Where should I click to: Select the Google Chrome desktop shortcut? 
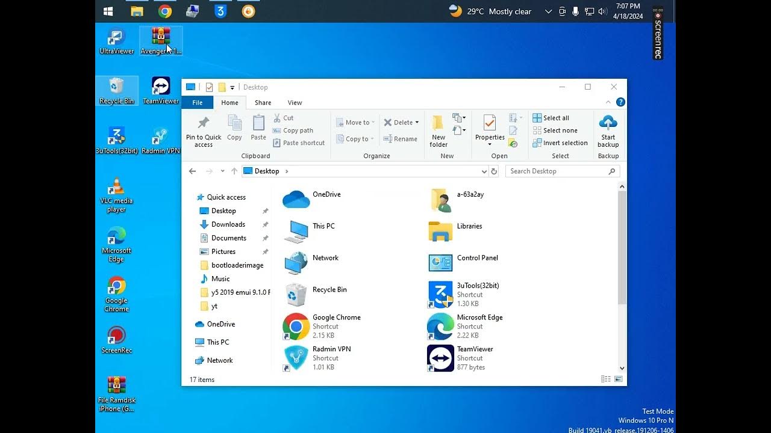click(116, 295)
